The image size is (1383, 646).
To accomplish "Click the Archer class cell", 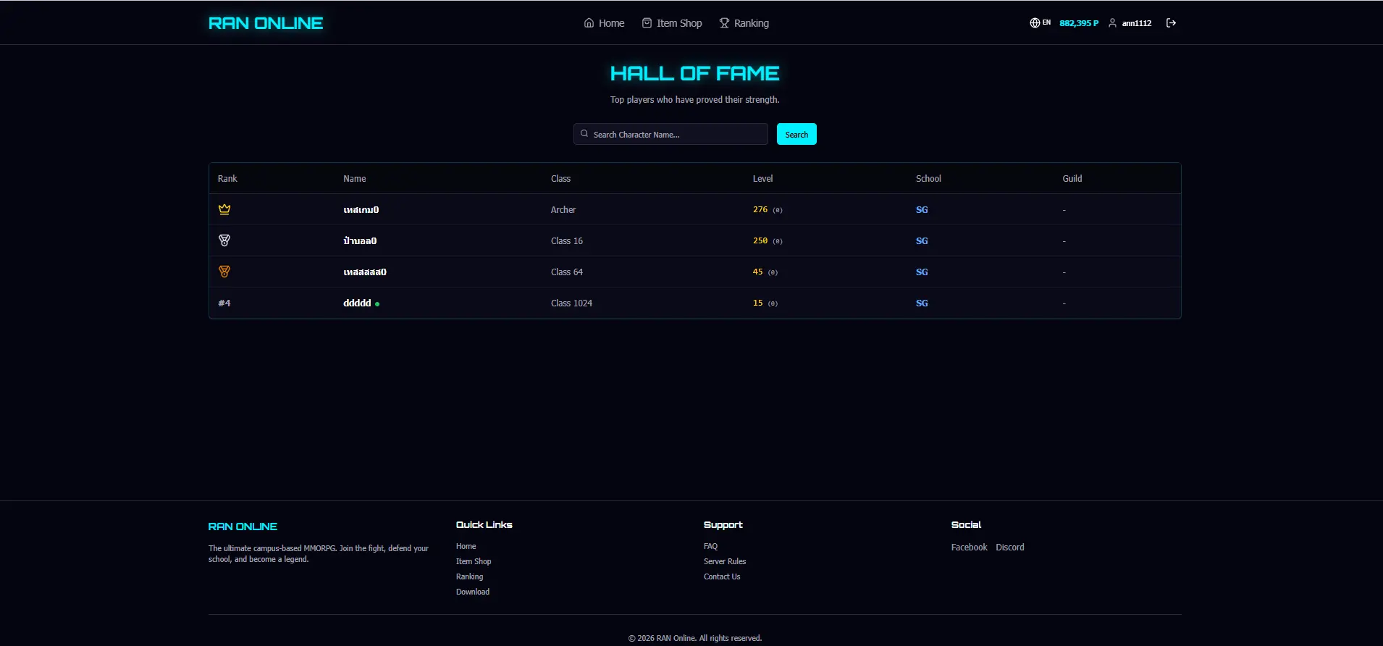I will [563, 210].
